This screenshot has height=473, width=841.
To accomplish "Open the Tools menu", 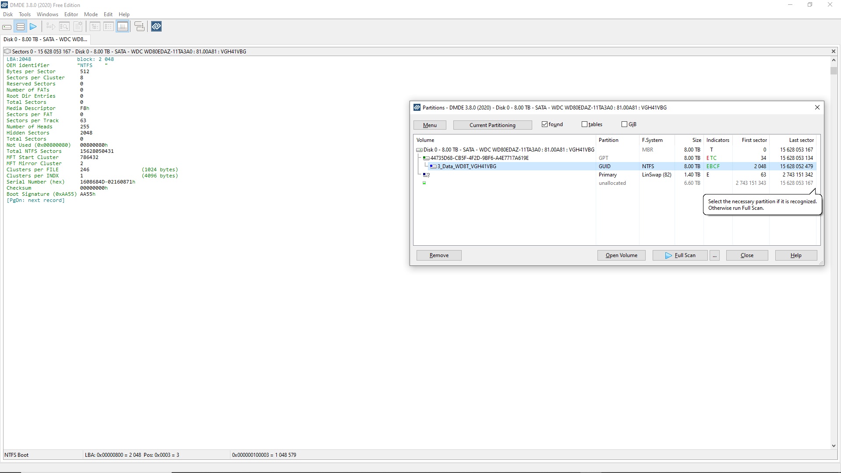I will pyautogui.click(x=25, y=14).
